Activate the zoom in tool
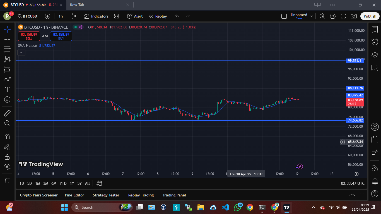This screenshot has width=381, height=214. pos(7,123)
